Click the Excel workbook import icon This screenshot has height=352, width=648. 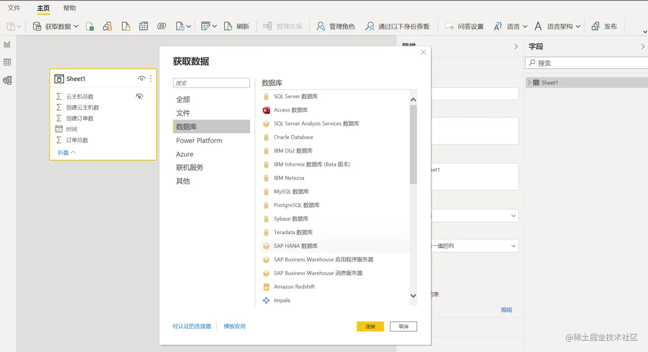(90, 27)
